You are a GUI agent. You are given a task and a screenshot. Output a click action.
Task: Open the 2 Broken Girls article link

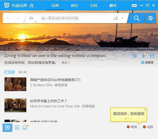(49, 85)
